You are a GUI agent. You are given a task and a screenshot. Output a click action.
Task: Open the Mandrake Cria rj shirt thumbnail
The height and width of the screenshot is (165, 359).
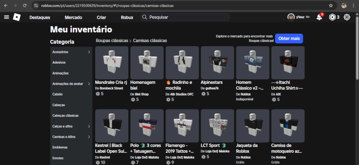click(112, 63)
